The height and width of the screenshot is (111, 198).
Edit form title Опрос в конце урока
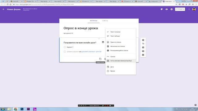(x=80, y=28)
